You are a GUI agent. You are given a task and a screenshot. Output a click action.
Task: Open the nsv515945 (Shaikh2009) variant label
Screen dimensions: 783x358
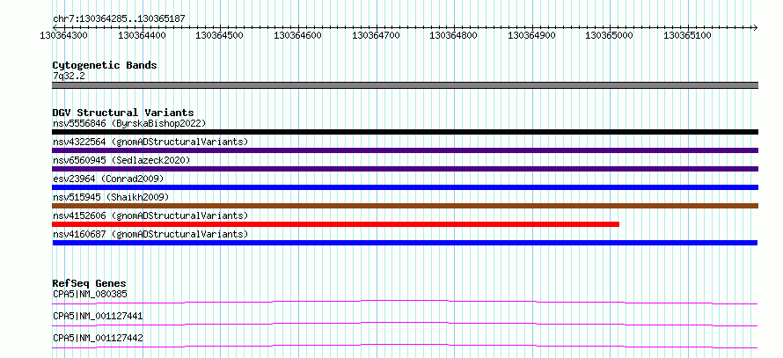point(111,197)
